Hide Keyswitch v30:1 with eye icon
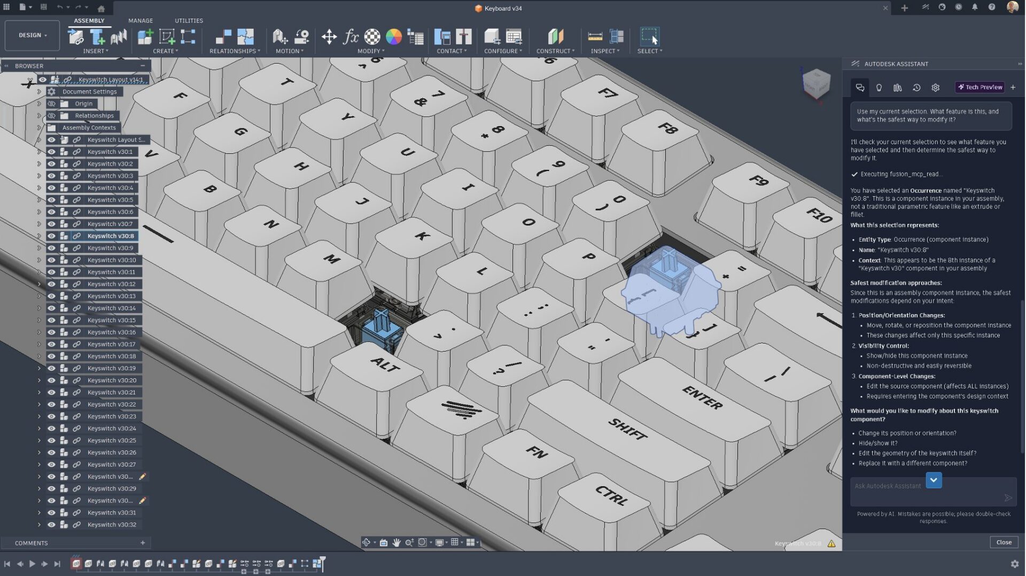The width and height of the screenshot is (1026, 576). [51, 152]
